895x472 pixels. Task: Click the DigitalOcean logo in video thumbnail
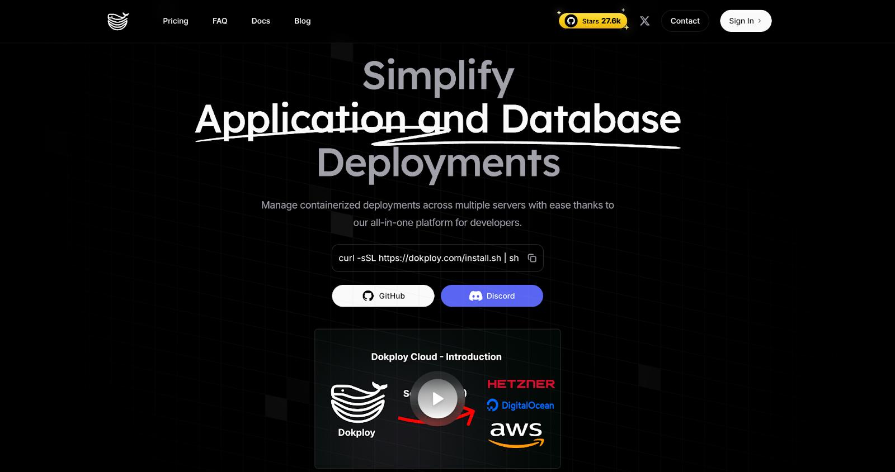pyautogui.click(x=520, y=406)
